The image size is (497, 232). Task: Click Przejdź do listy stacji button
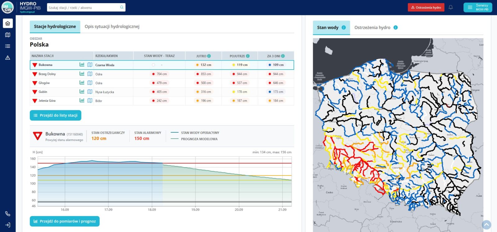click(56, 115)
